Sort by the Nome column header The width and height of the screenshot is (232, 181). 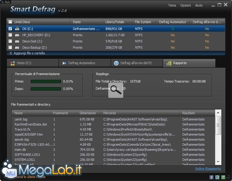coord(31,113)
